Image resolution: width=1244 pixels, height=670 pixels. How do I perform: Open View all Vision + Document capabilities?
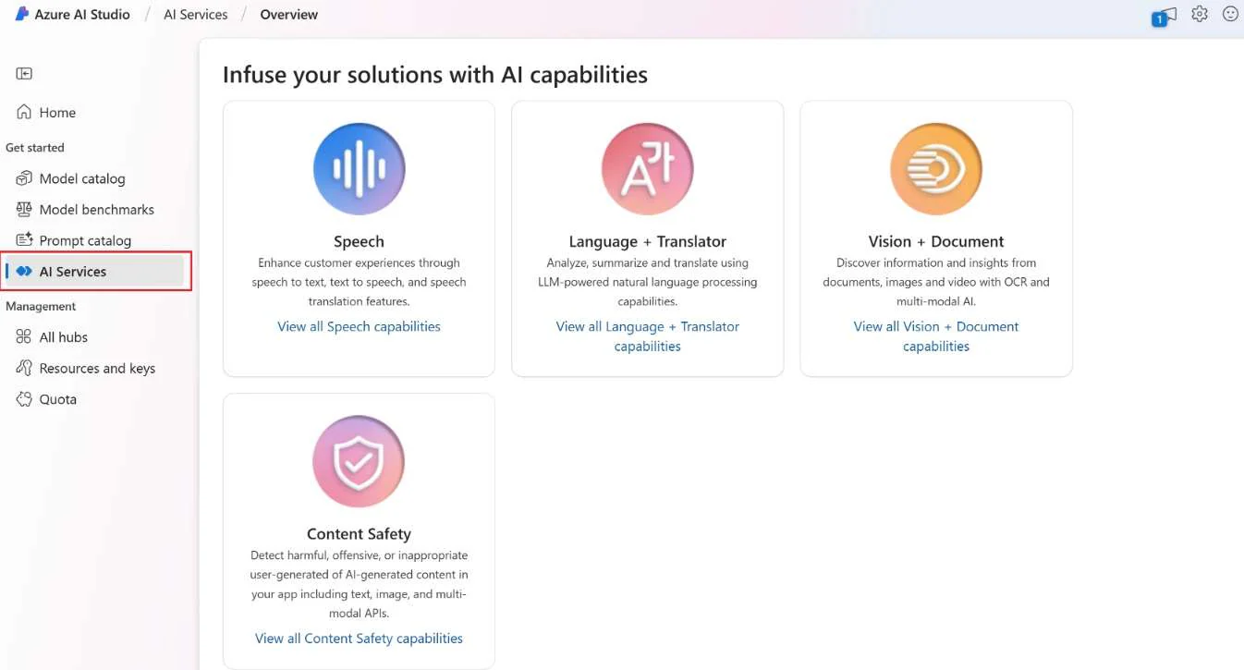coord(935,336)
